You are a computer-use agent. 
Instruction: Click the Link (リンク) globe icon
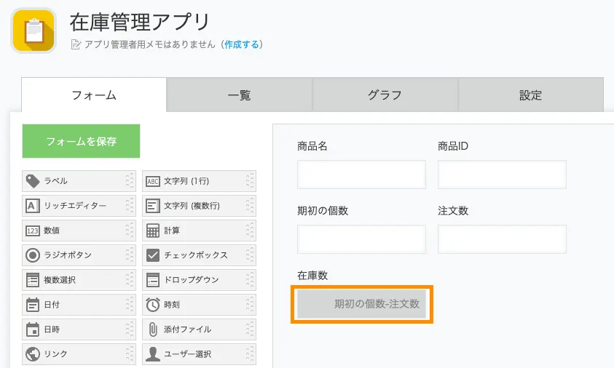tap(32, 354)
